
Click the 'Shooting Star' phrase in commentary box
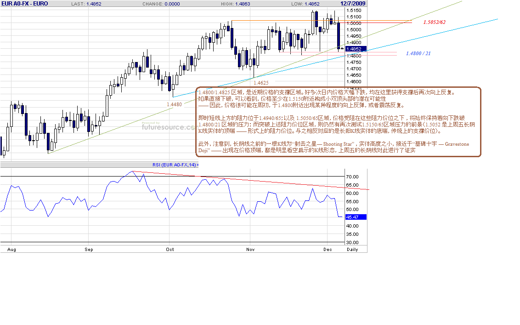point(338,144)
